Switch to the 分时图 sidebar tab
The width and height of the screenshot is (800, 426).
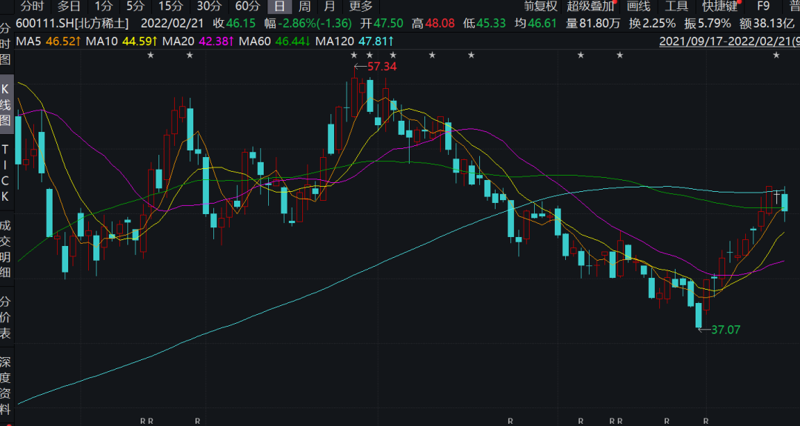pyautogui.click(x=6, y=43)
